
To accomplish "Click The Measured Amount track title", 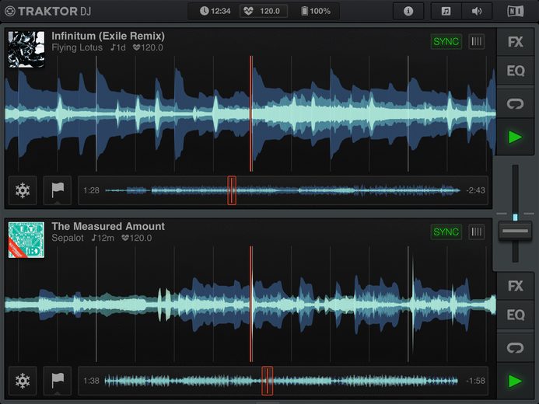I will click(x=108, y=226).
